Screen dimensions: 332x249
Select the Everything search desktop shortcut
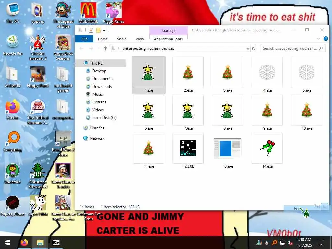(13, 142)
